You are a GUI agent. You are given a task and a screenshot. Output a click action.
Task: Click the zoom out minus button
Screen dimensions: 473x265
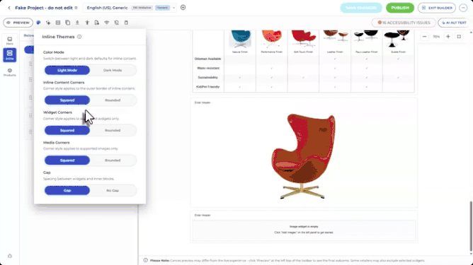pos(424,37)
